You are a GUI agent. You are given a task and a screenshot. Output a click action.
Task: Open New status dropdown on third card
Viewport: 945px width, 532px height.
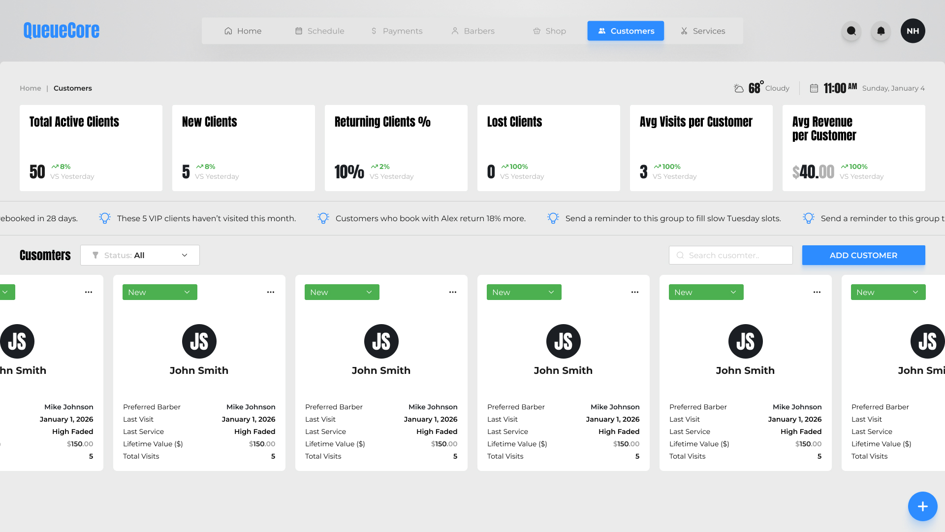point(342,292)
